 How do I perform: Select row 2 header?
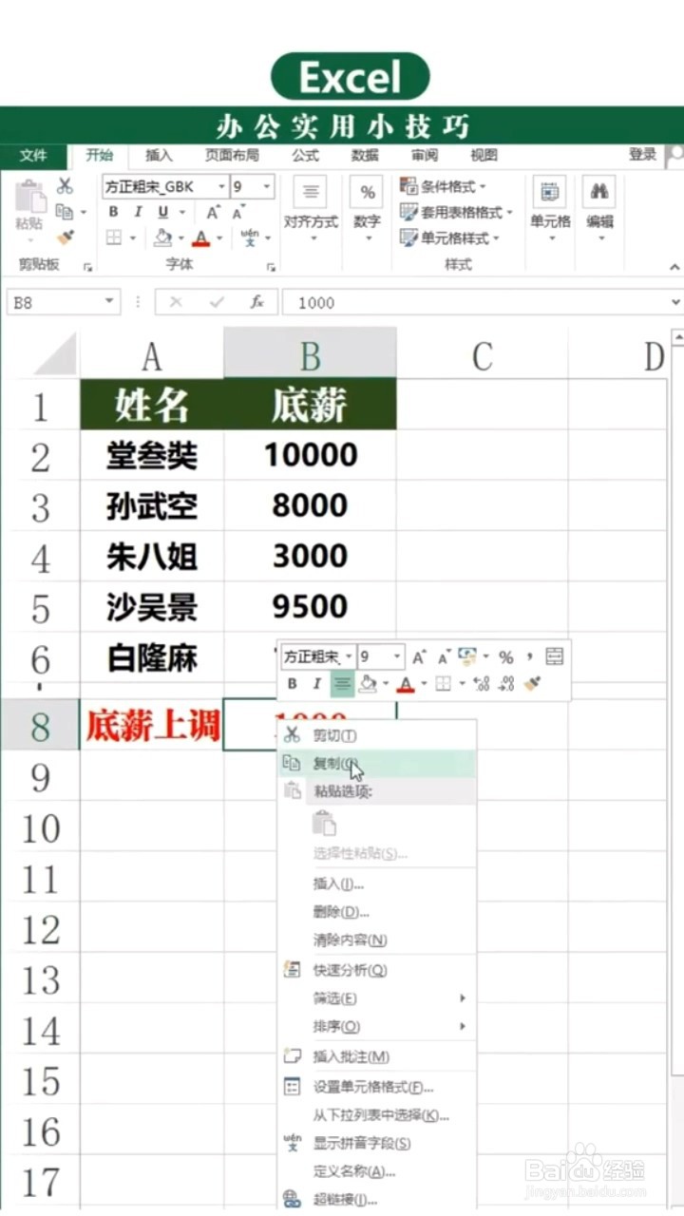(40, 457)
